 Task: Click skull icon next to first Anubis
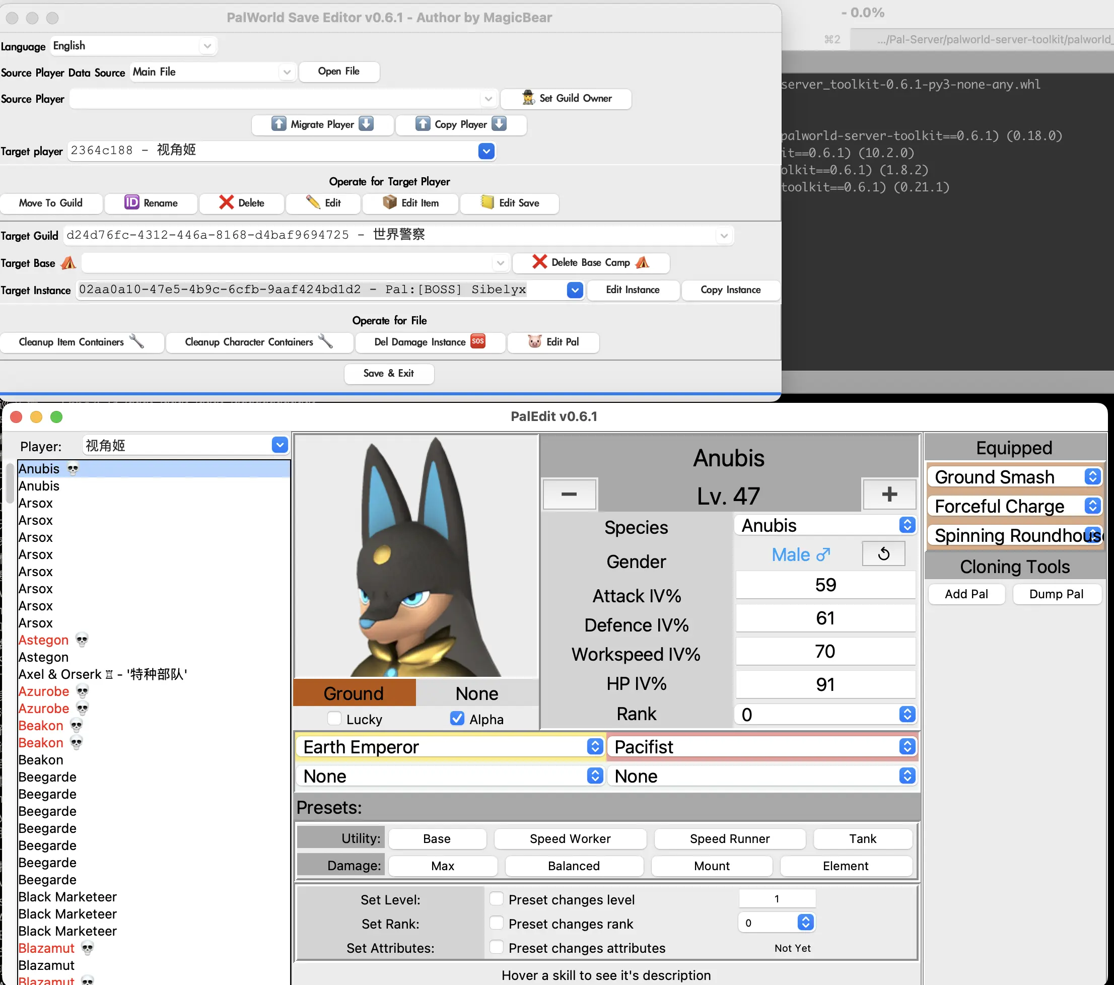(73, 469)
